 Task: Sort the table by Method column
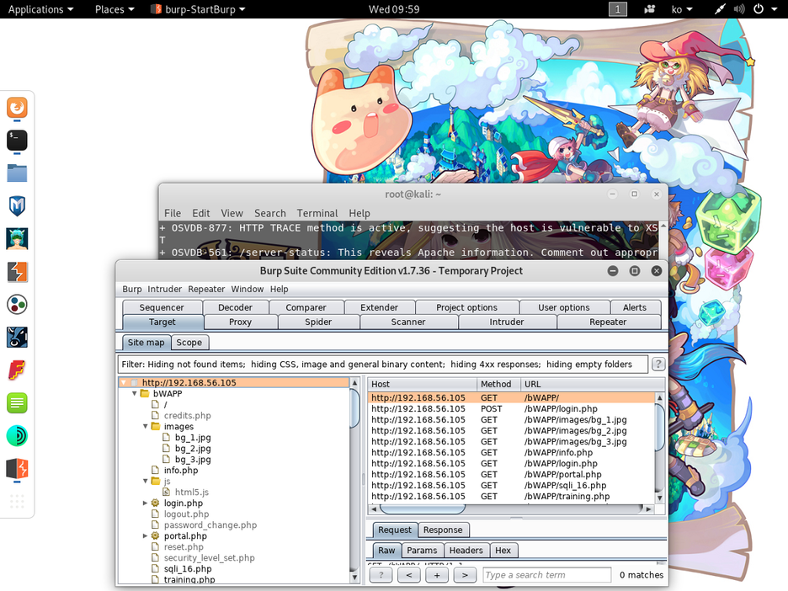[498, 384]
